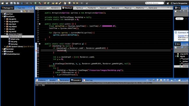Click the Search pencil toolbar icon
Screen dimensions: 189x106
[60, 3]
